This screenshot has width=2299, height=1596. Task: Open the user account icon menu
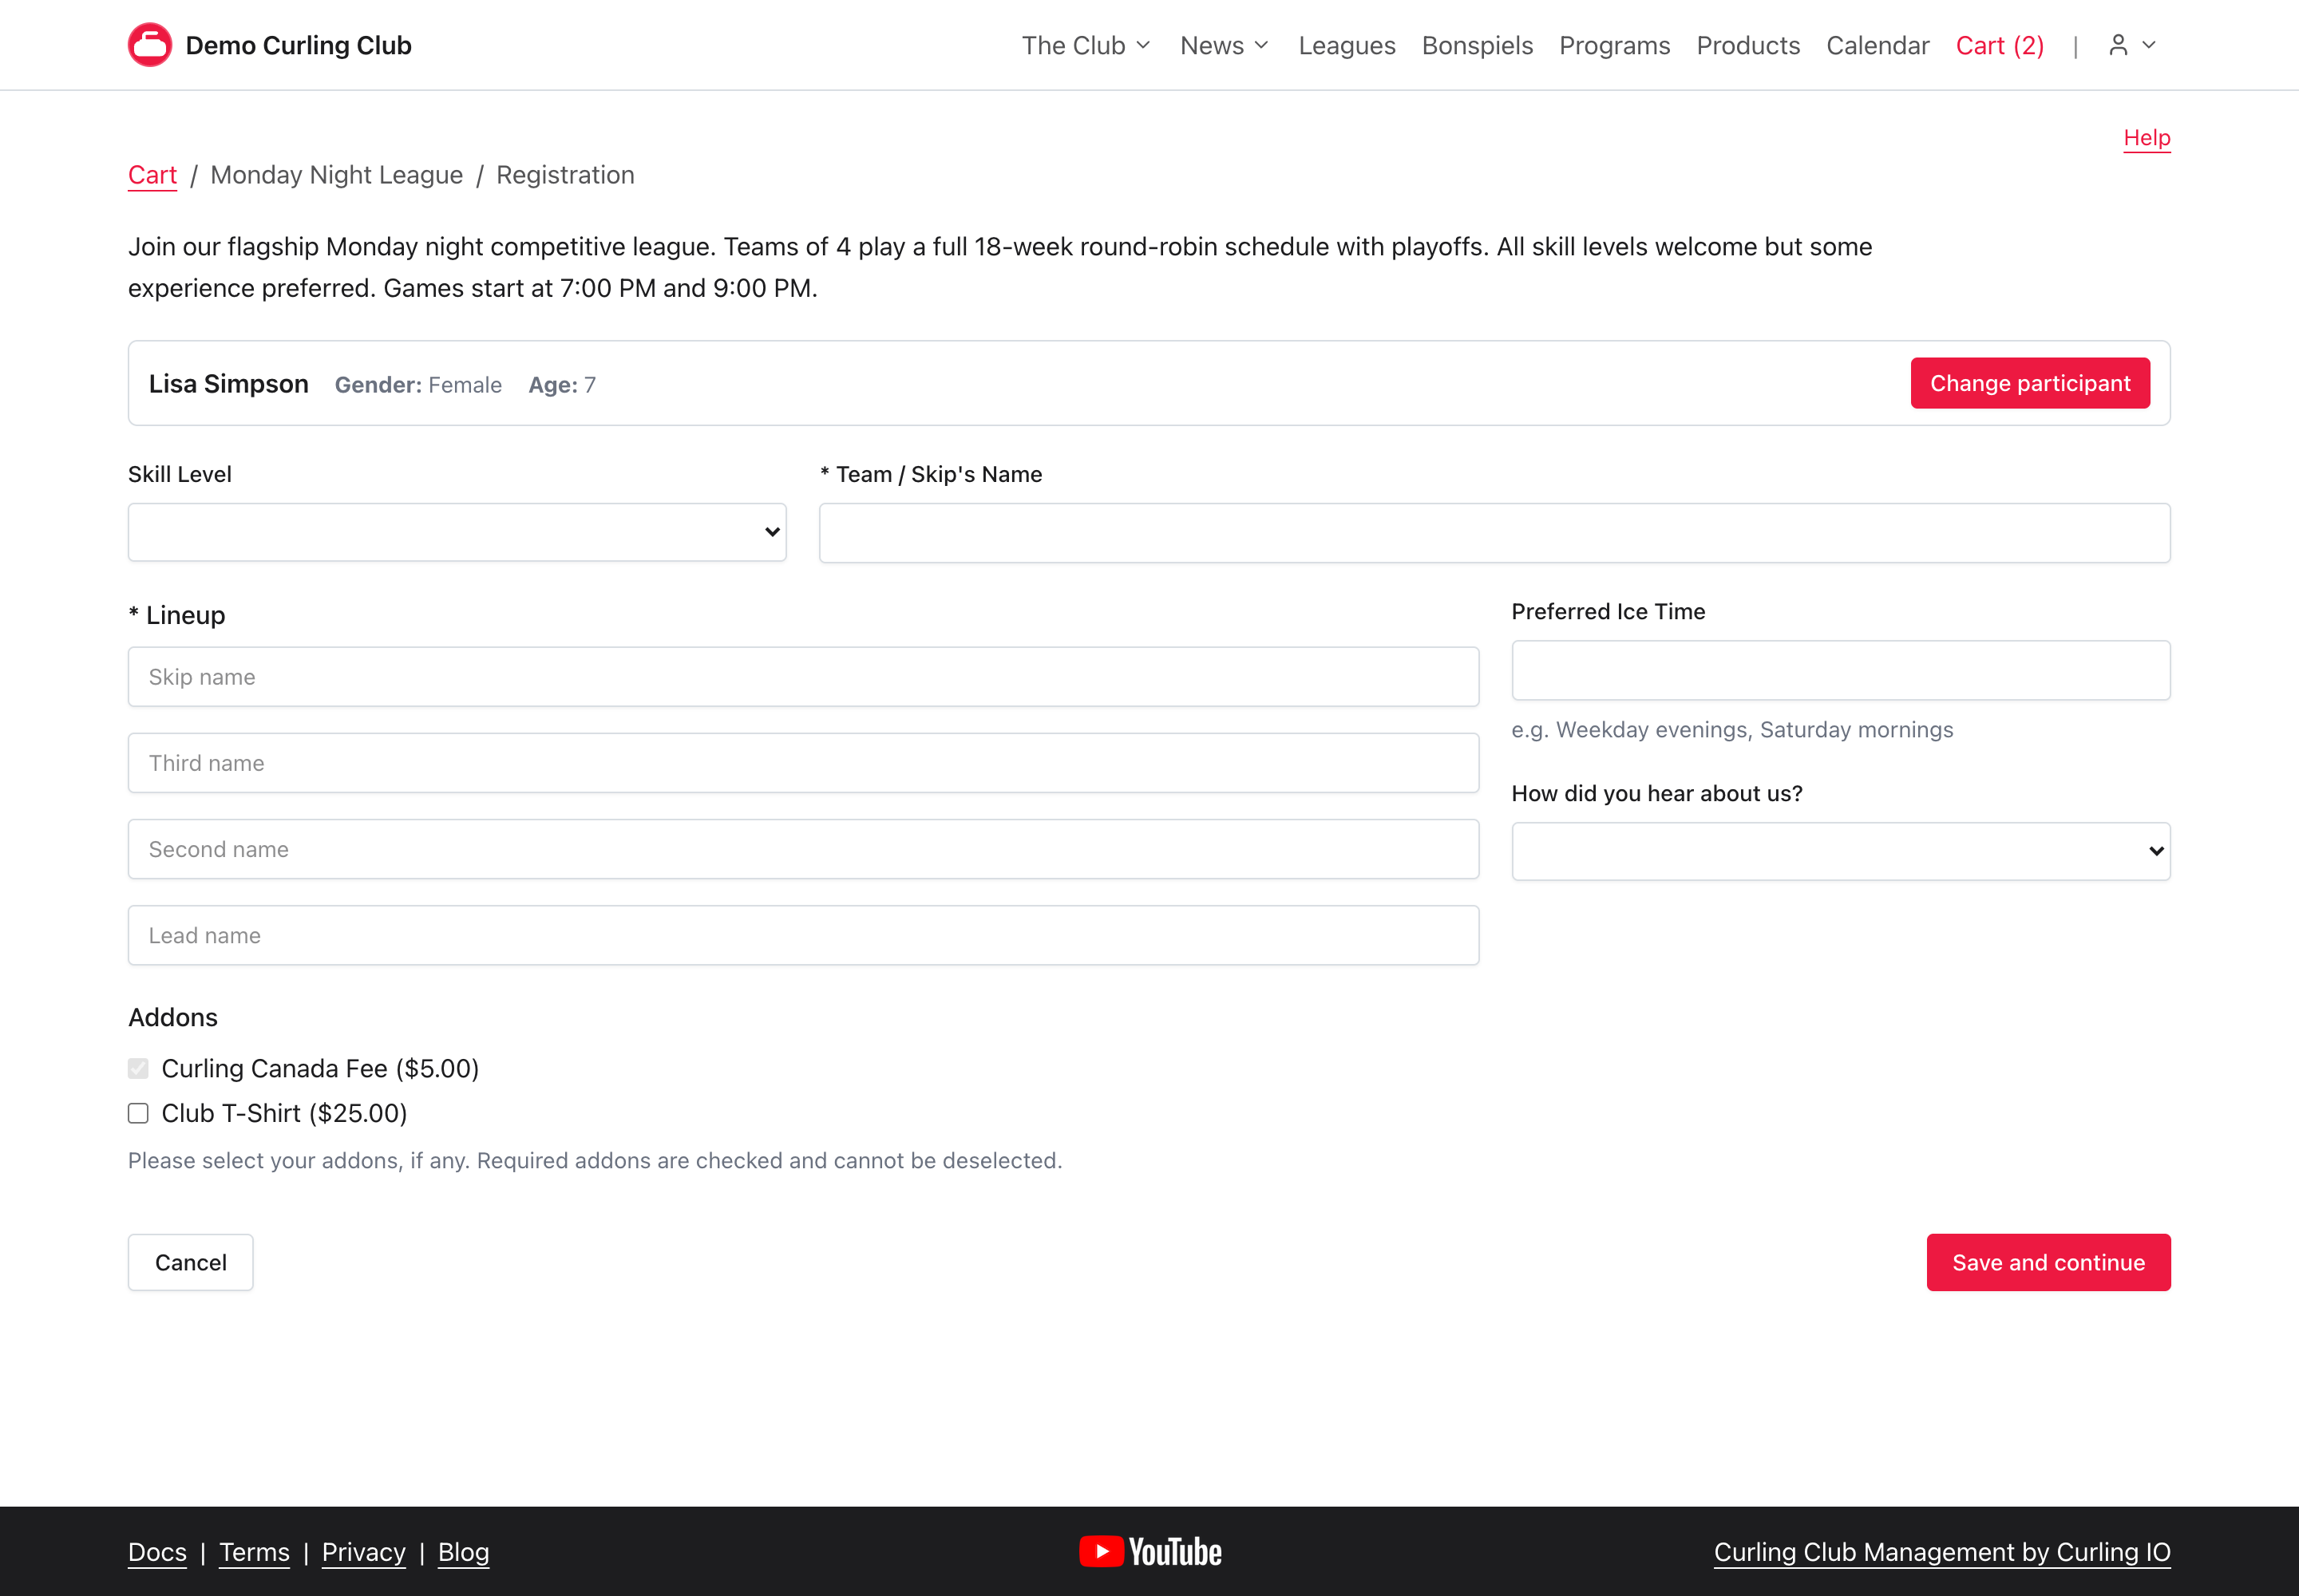(x=2132, y=45)
